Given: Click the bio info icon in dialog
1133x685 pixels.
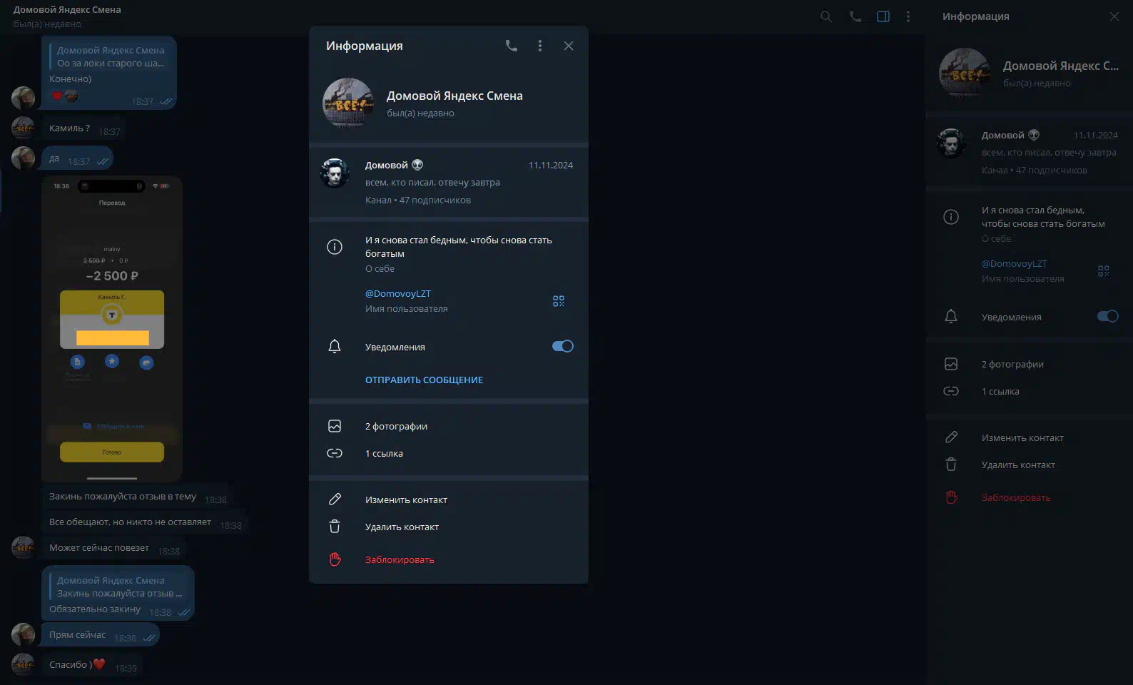Looking at the screenshot, I should tap(335, 247).
